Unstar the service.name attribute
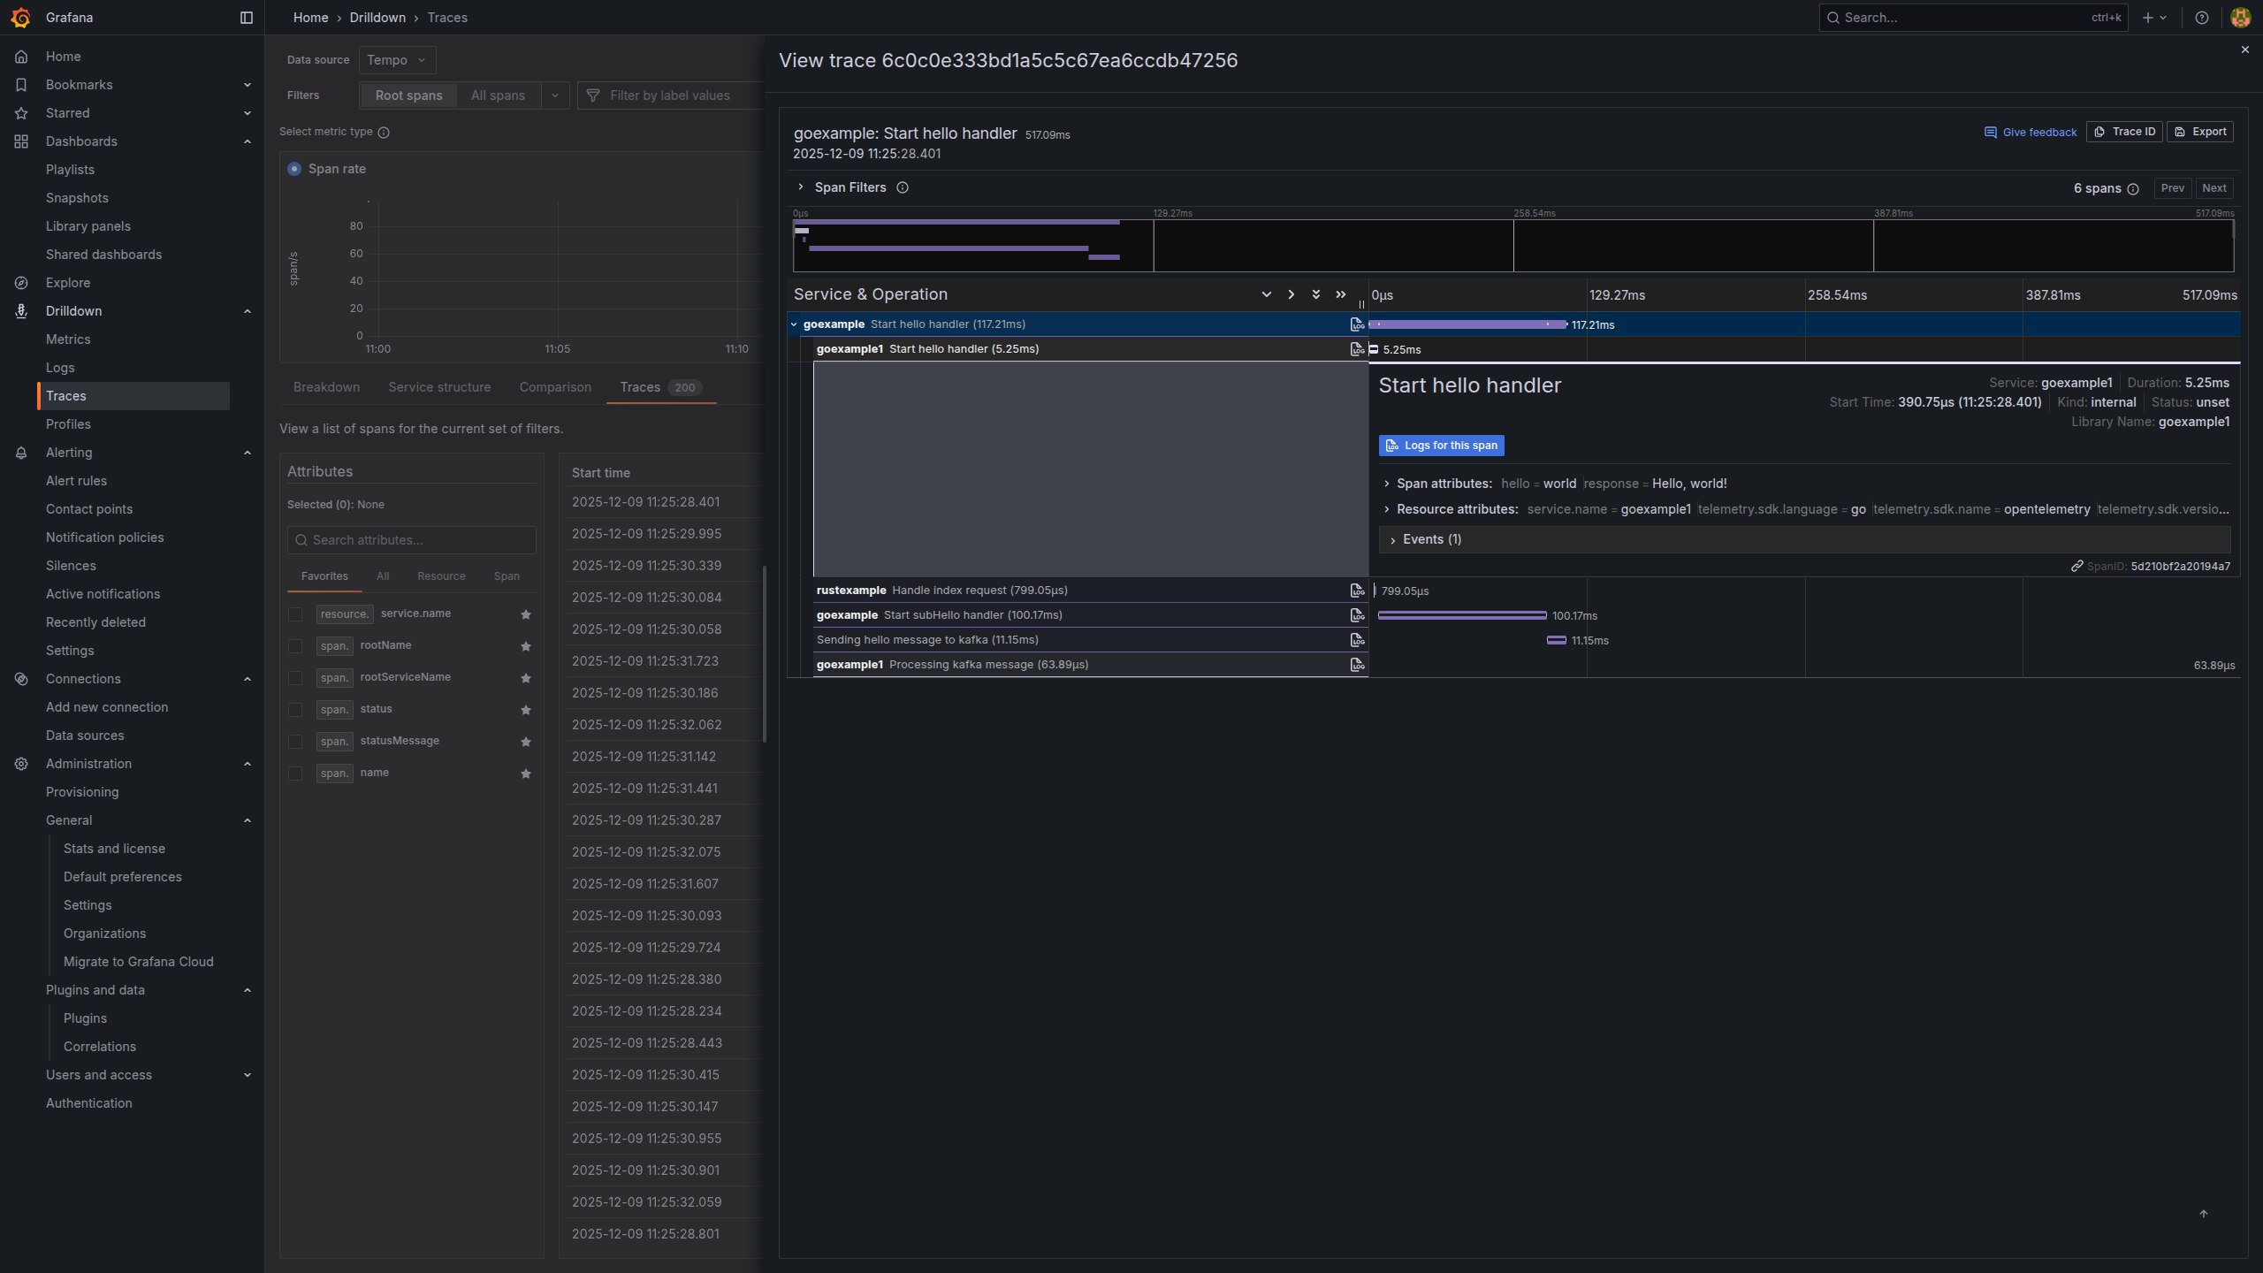 [526, 614]
